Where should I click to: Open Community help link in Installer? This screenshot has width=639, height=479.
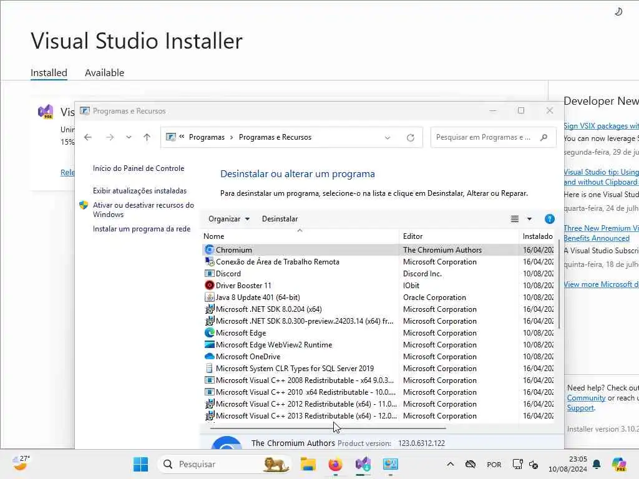point(586,398)
